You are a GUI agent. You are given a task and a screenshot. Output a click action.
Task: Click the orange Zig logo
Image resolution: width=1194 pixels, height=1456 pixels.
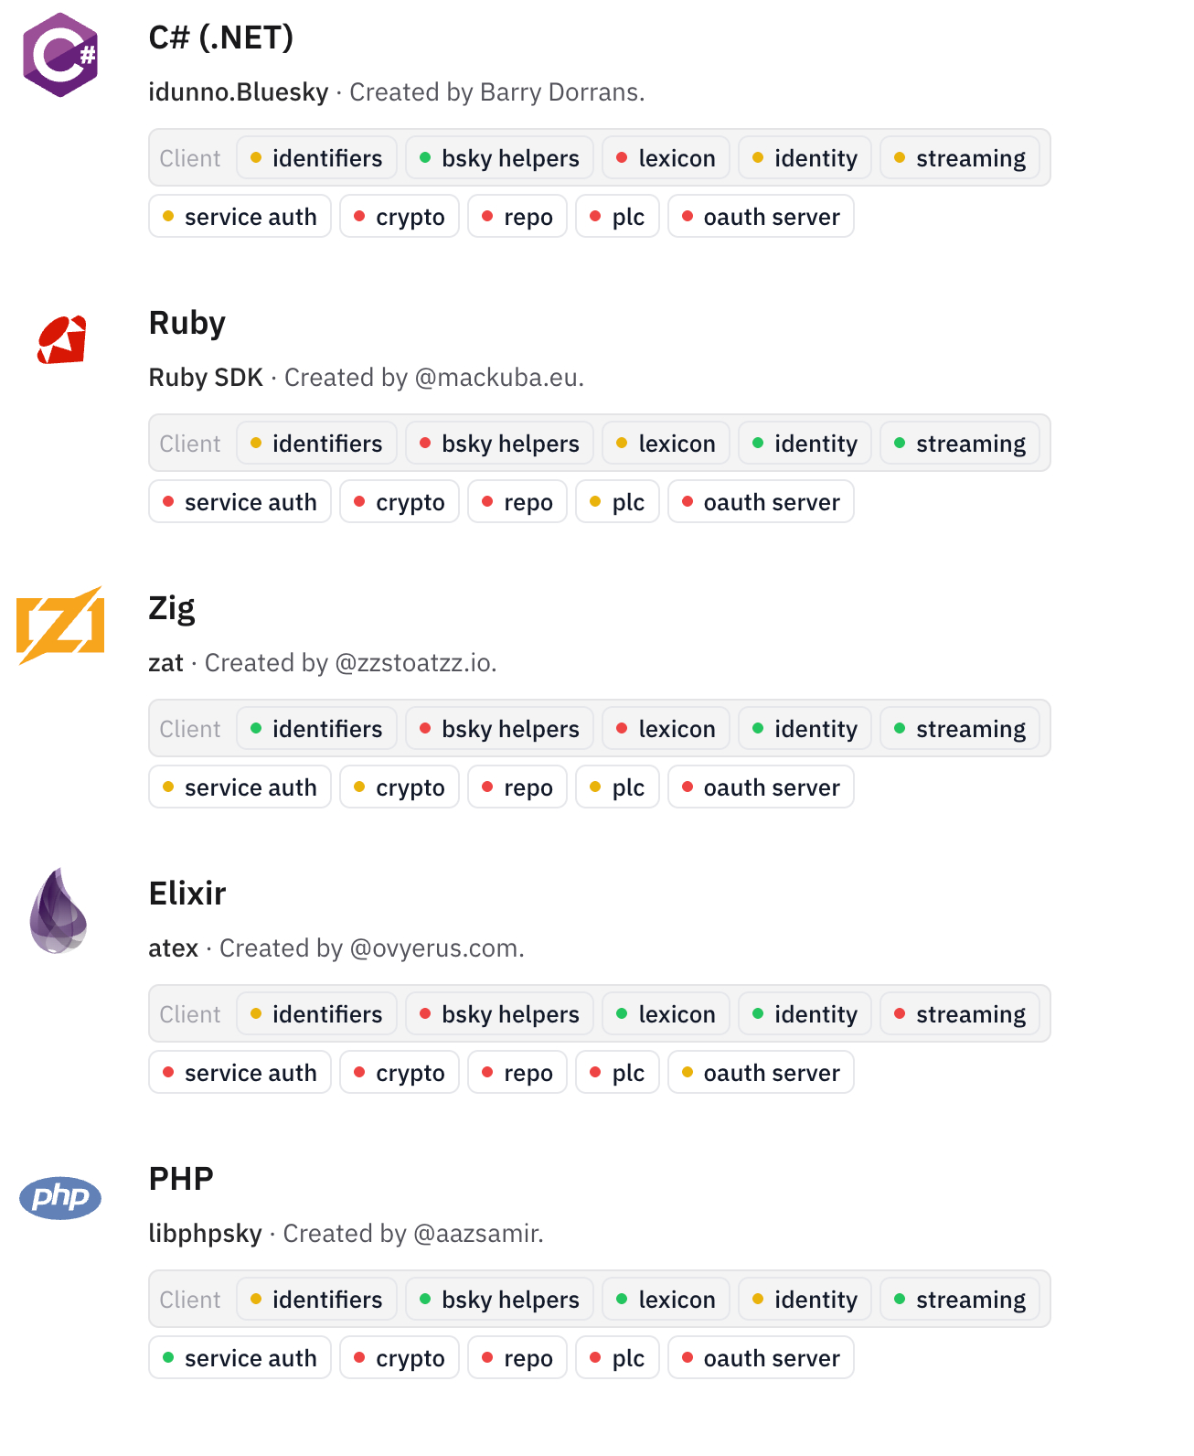pos(60,626)
